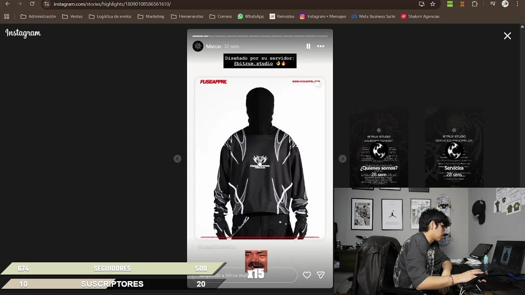Open Chrome three-dot menu

pyautogui.click(x=518, y=4)
